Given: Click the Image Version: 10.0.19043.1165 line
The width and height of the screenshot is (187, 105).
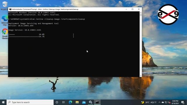Looking at the screenshot, I should pyautogui.click(x=25, y=30).
